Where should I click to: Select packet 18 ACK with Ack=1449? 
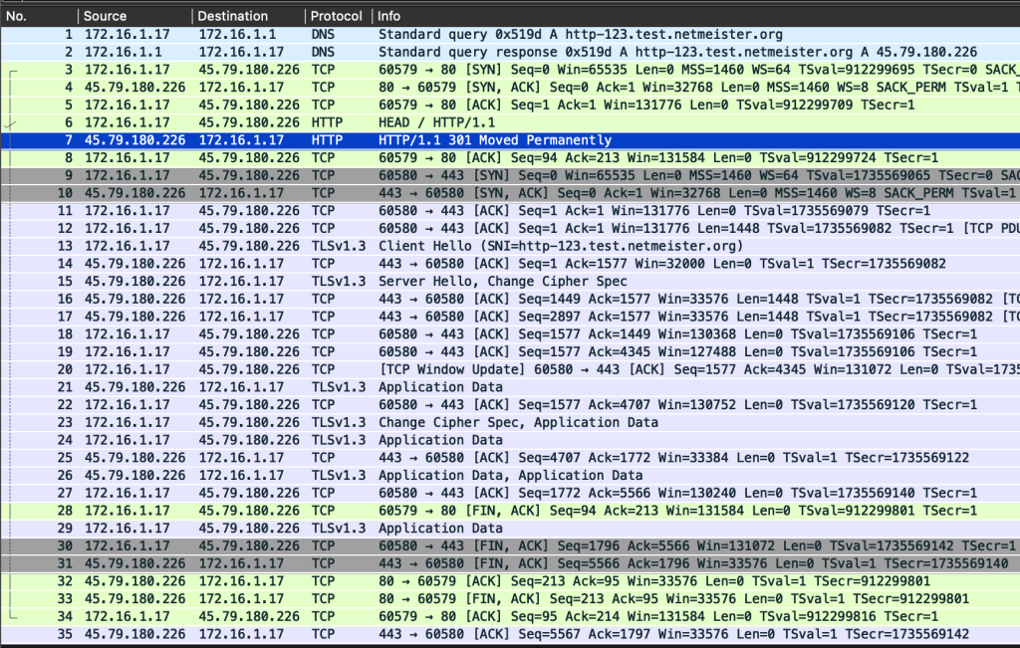click(510, 334)
